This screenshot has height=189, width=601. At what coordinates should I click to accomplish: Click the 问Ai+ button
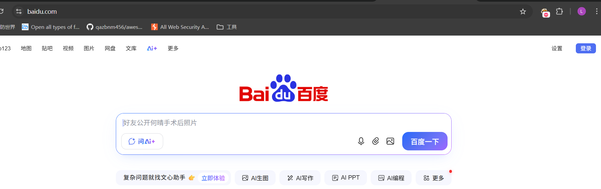142,141
